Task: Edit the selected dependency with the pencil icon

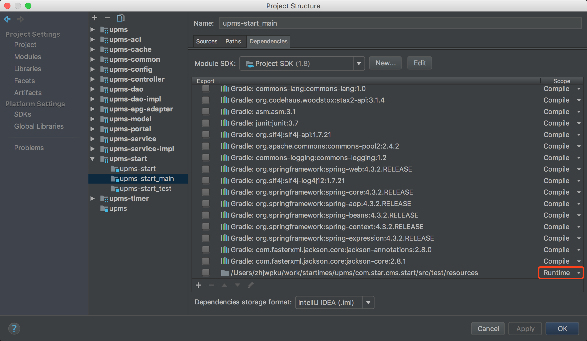Action: 251,285
